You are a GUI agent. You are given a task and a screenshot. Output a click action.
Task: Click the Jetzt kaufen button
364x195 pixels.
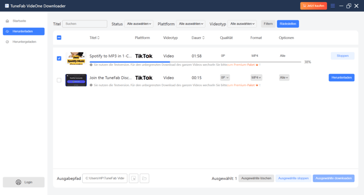(x=313, y=6)
